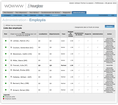This screenshot has height=105, width=118.
Task: Click green status square for Stevenson, Caitlin
Action: click(6, 54)
